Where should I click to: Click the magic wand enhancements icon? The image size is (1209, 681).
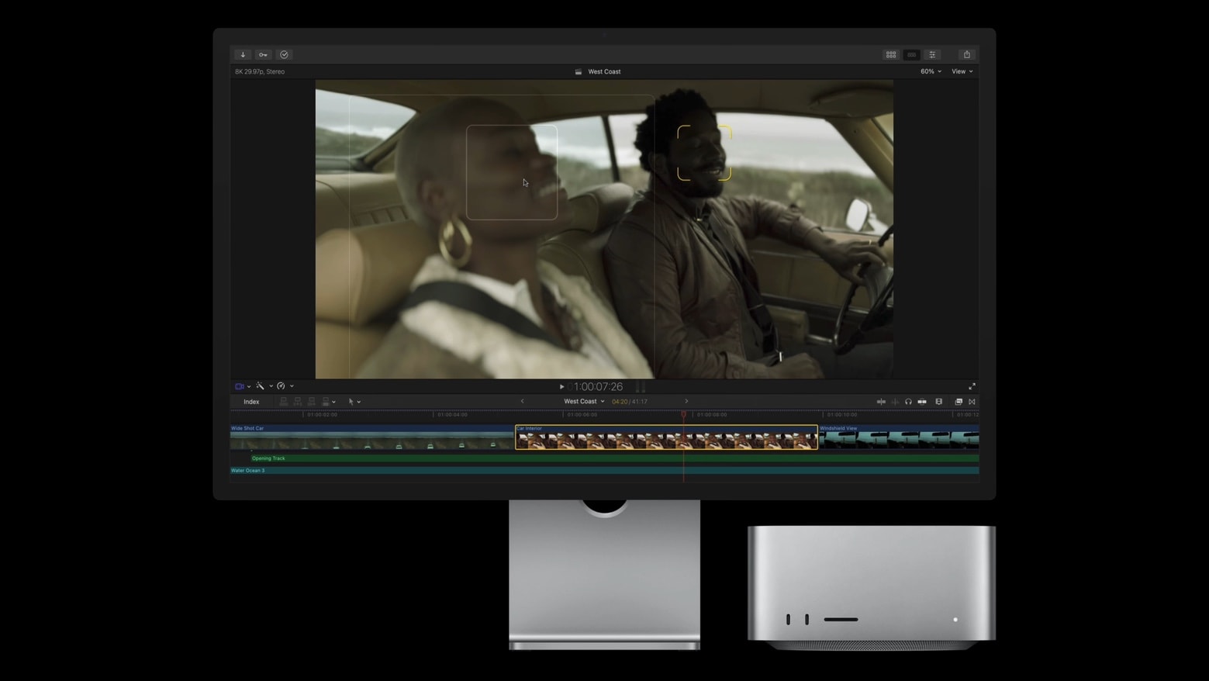tap(261, 386)
